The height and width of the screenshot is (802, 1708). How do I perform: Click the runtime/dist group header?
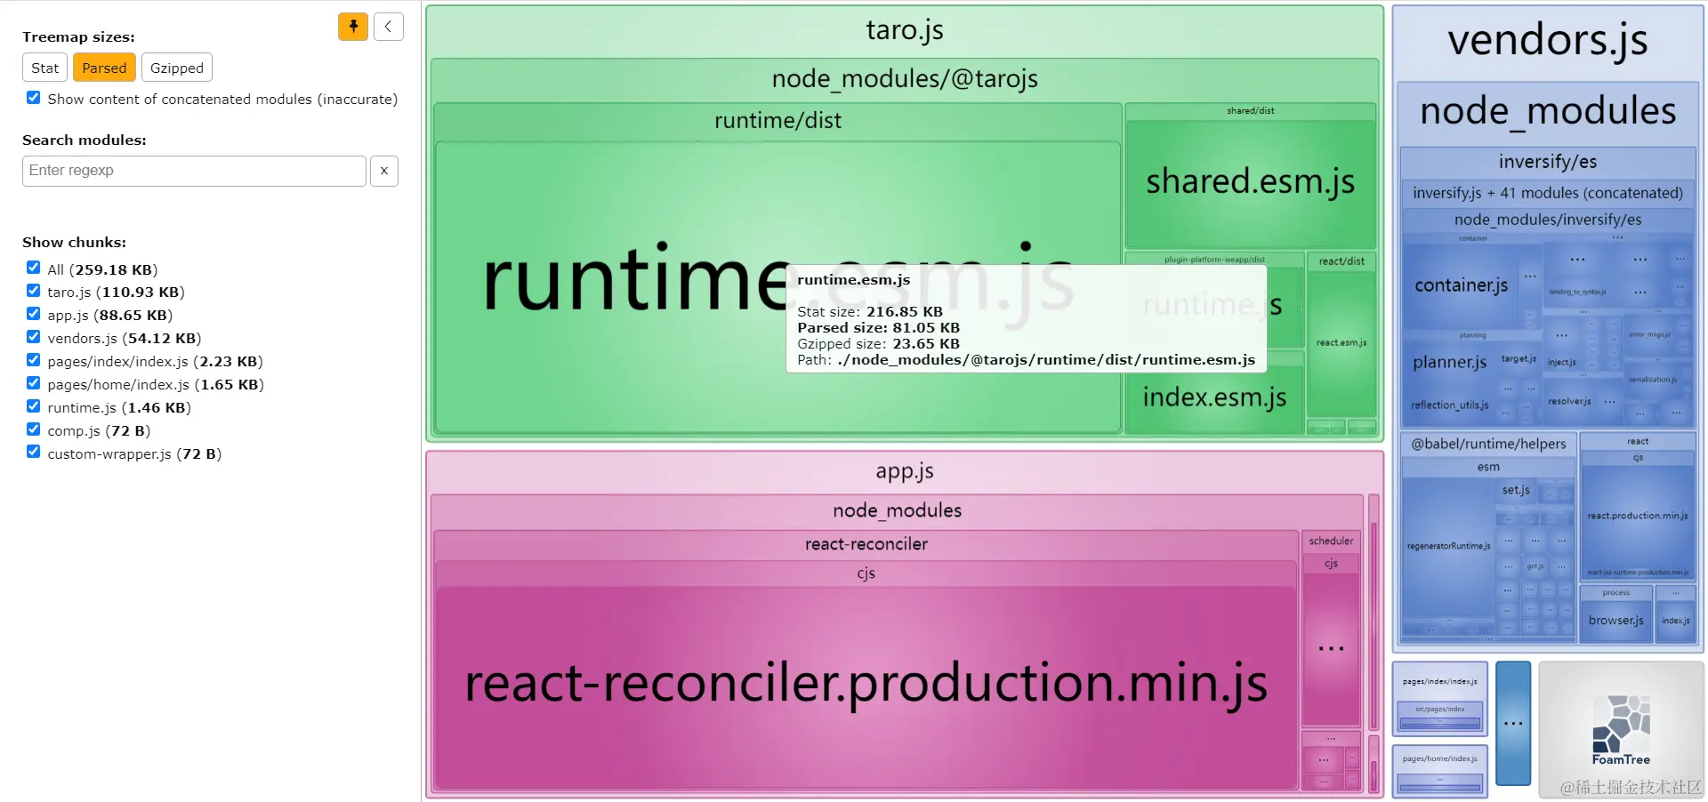777,121
